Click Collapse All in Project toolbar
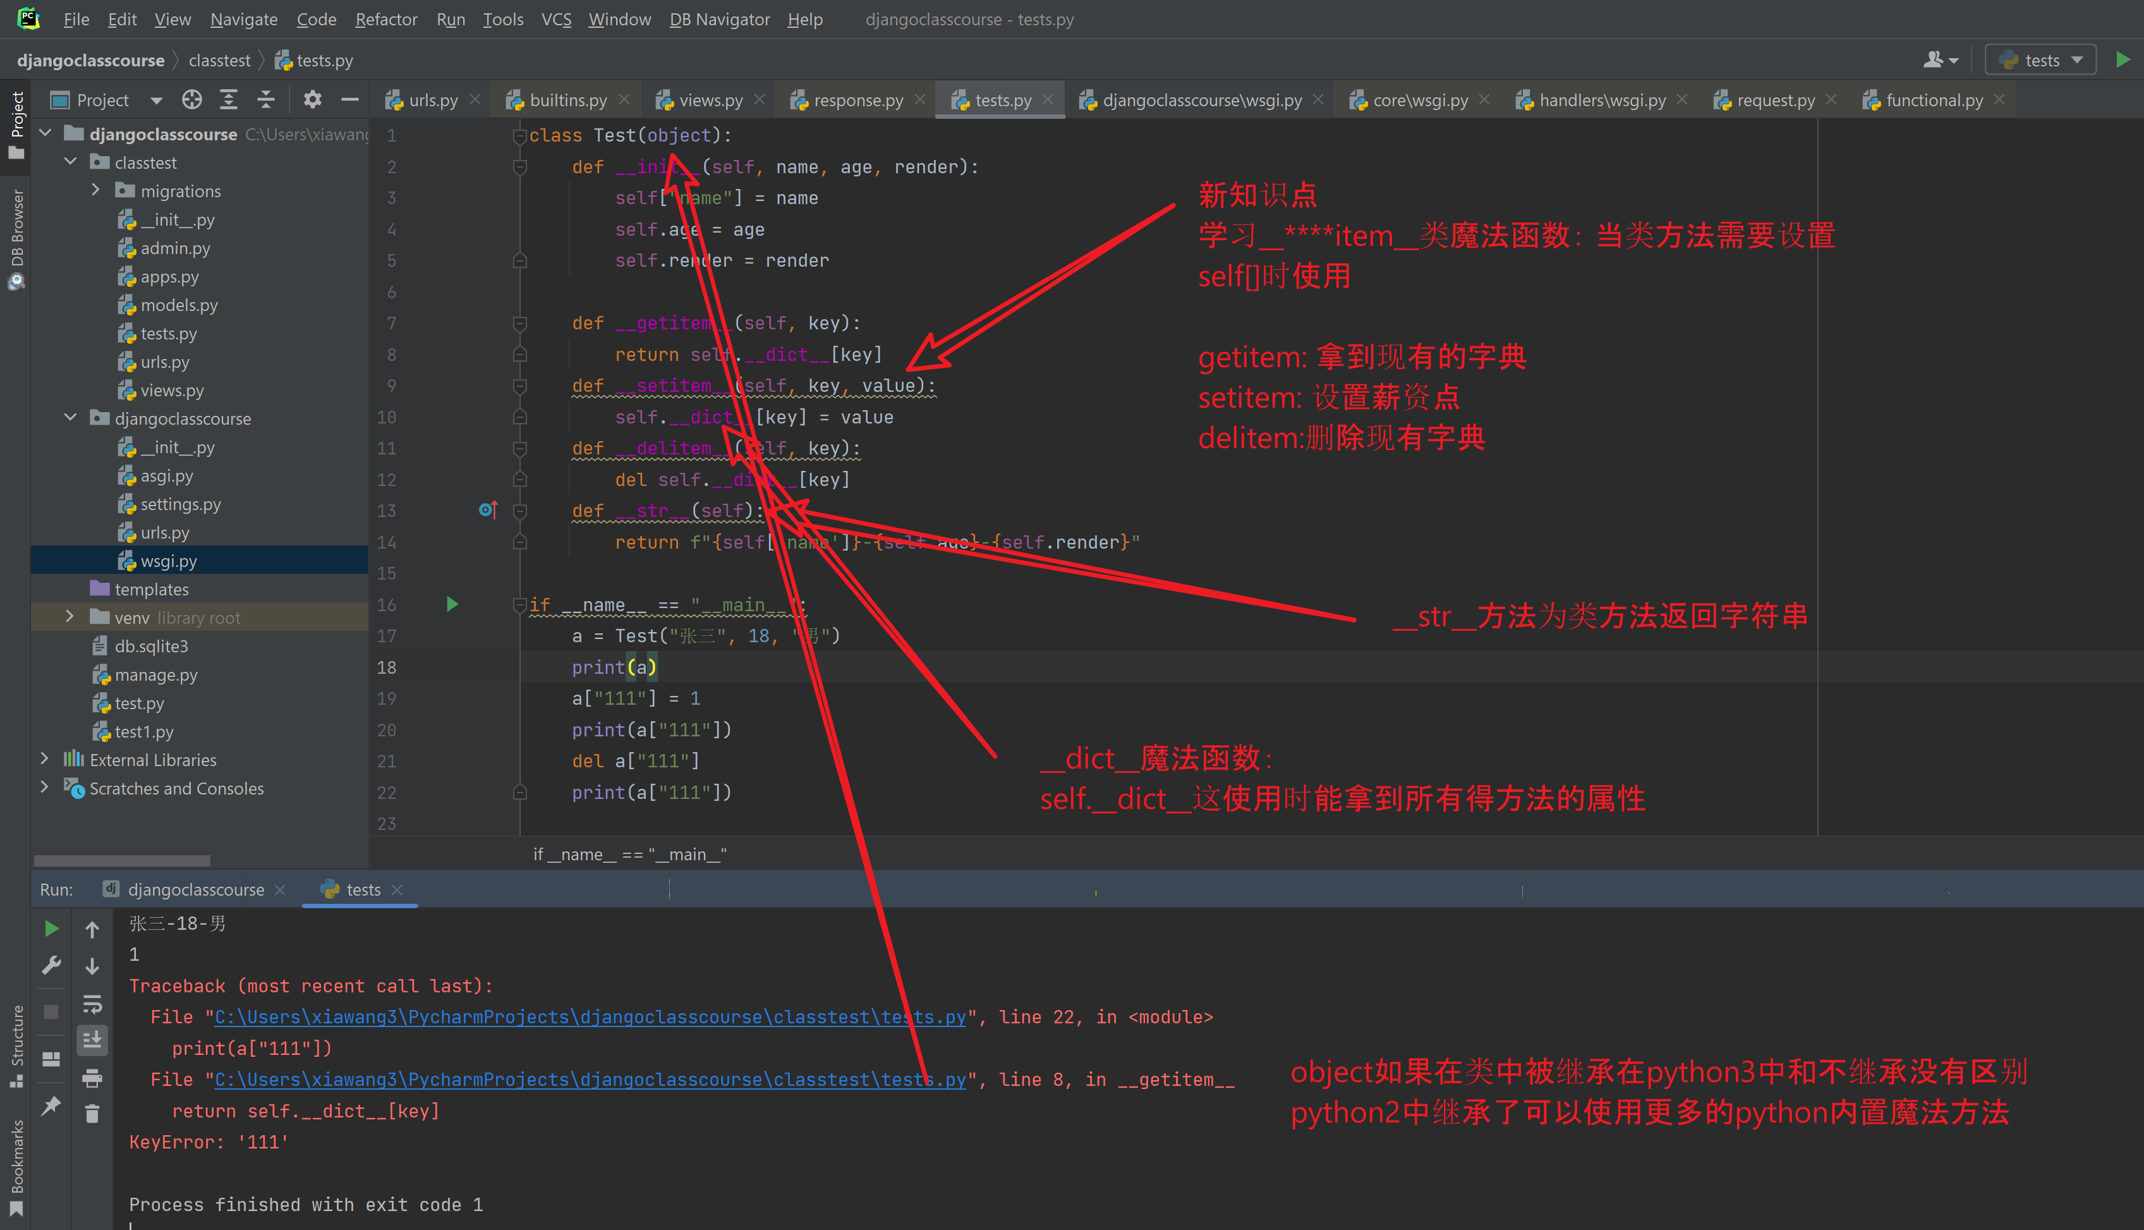Image resolution: width=2144 pixels, height=1230 pixels. pyautogui.click(x=266, y=100)
